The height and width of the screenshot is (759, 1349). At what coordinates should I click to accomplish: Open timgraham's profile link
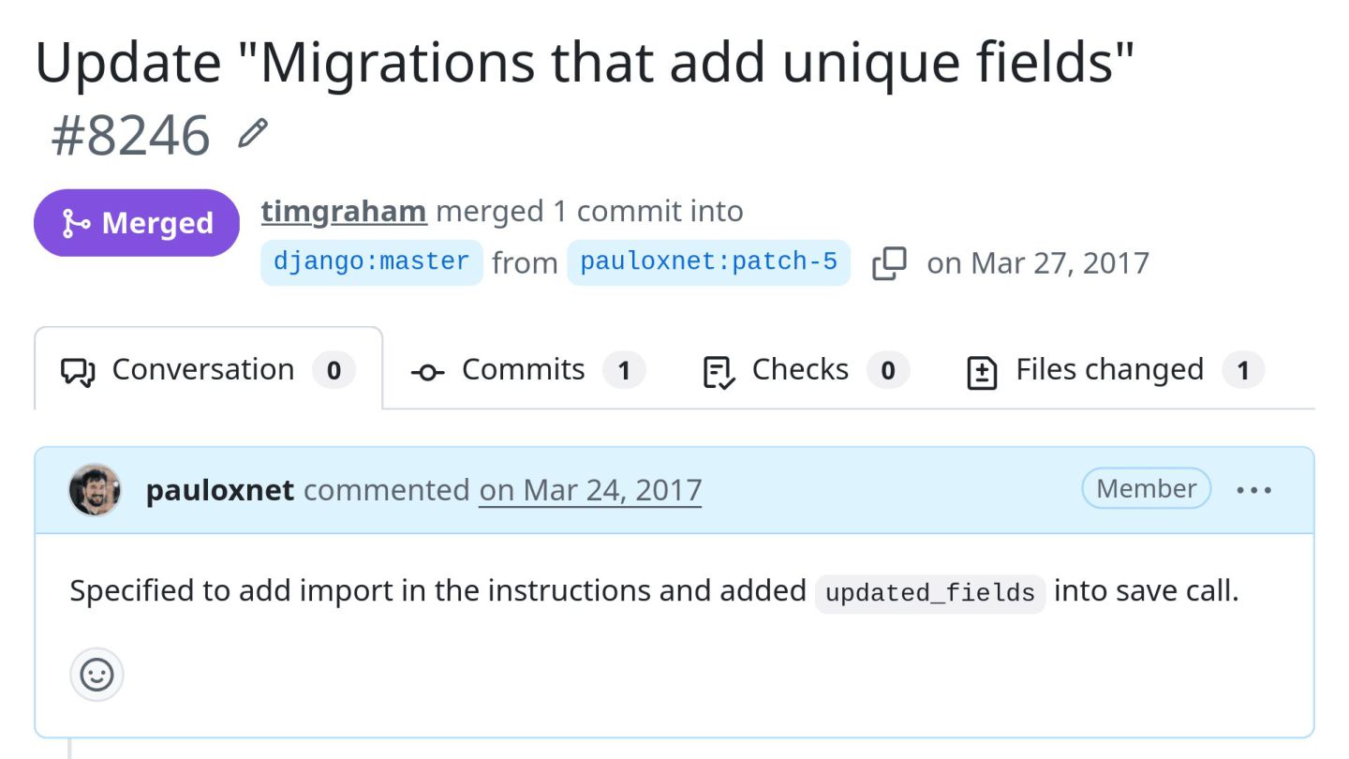pos(344,211)
